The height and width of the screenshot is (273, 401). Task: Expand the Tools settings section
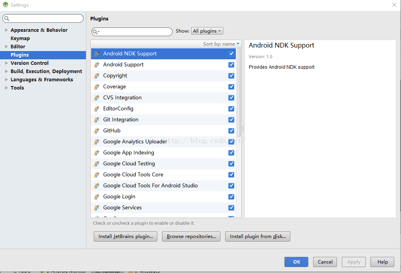point(6,88)
